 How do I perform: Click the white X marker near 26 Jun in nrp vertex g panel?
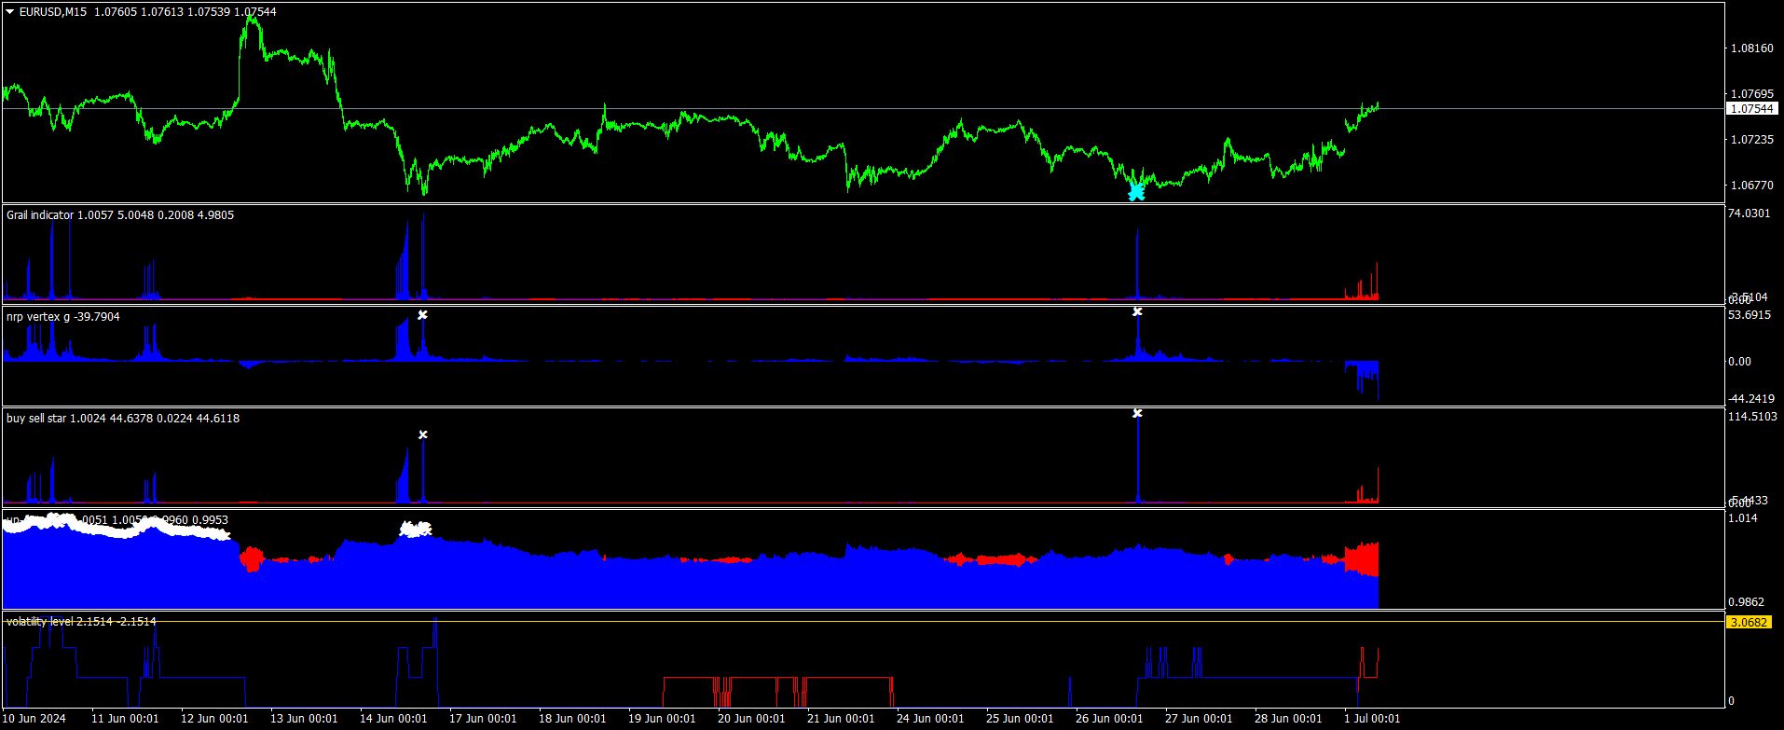click(1137, 311)
